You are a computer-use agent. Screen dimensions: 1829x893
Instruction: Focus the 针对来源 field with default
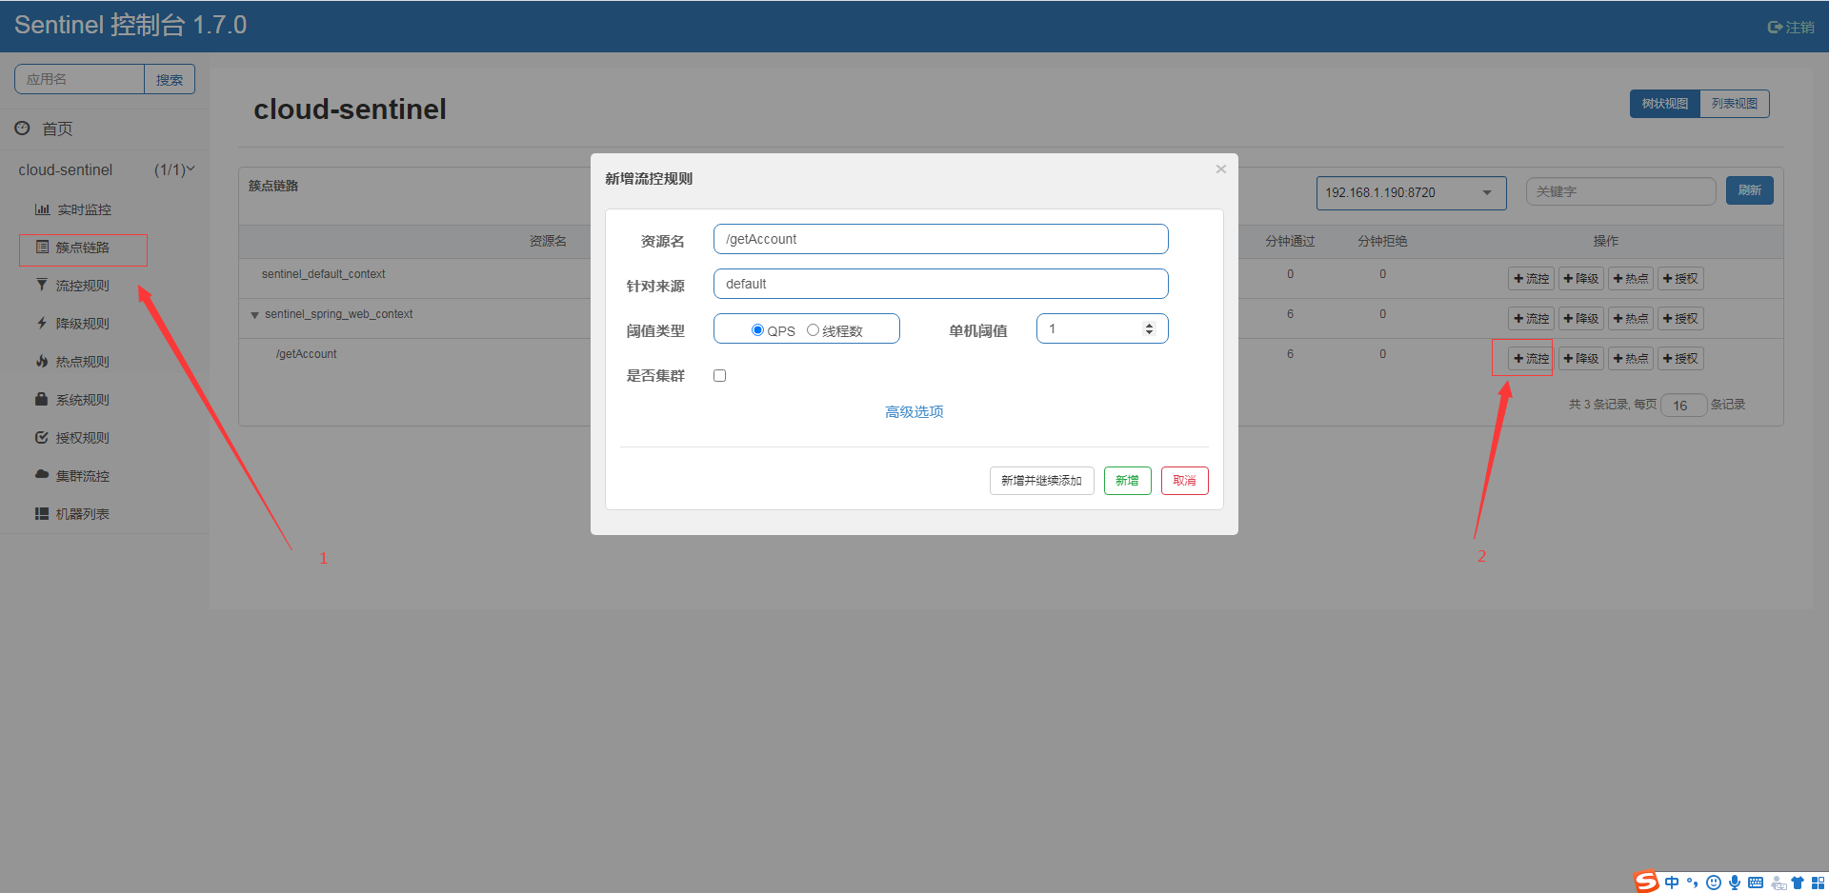(941, 284)
